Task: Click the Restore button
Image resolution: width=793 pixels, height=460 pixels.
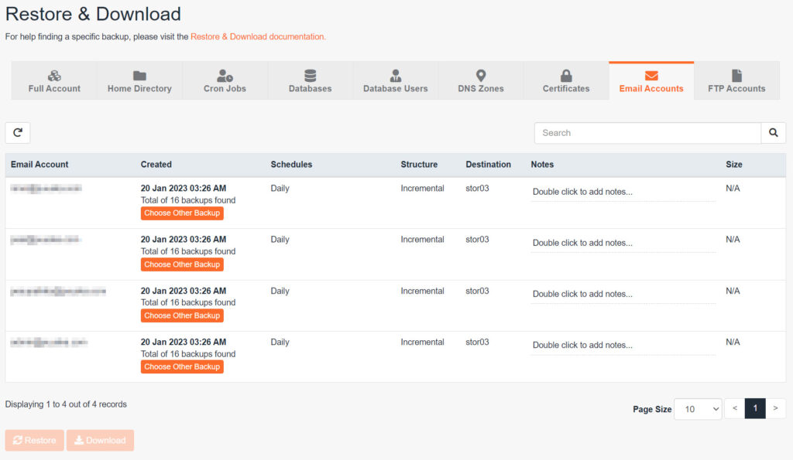Action: click(34, 441)
